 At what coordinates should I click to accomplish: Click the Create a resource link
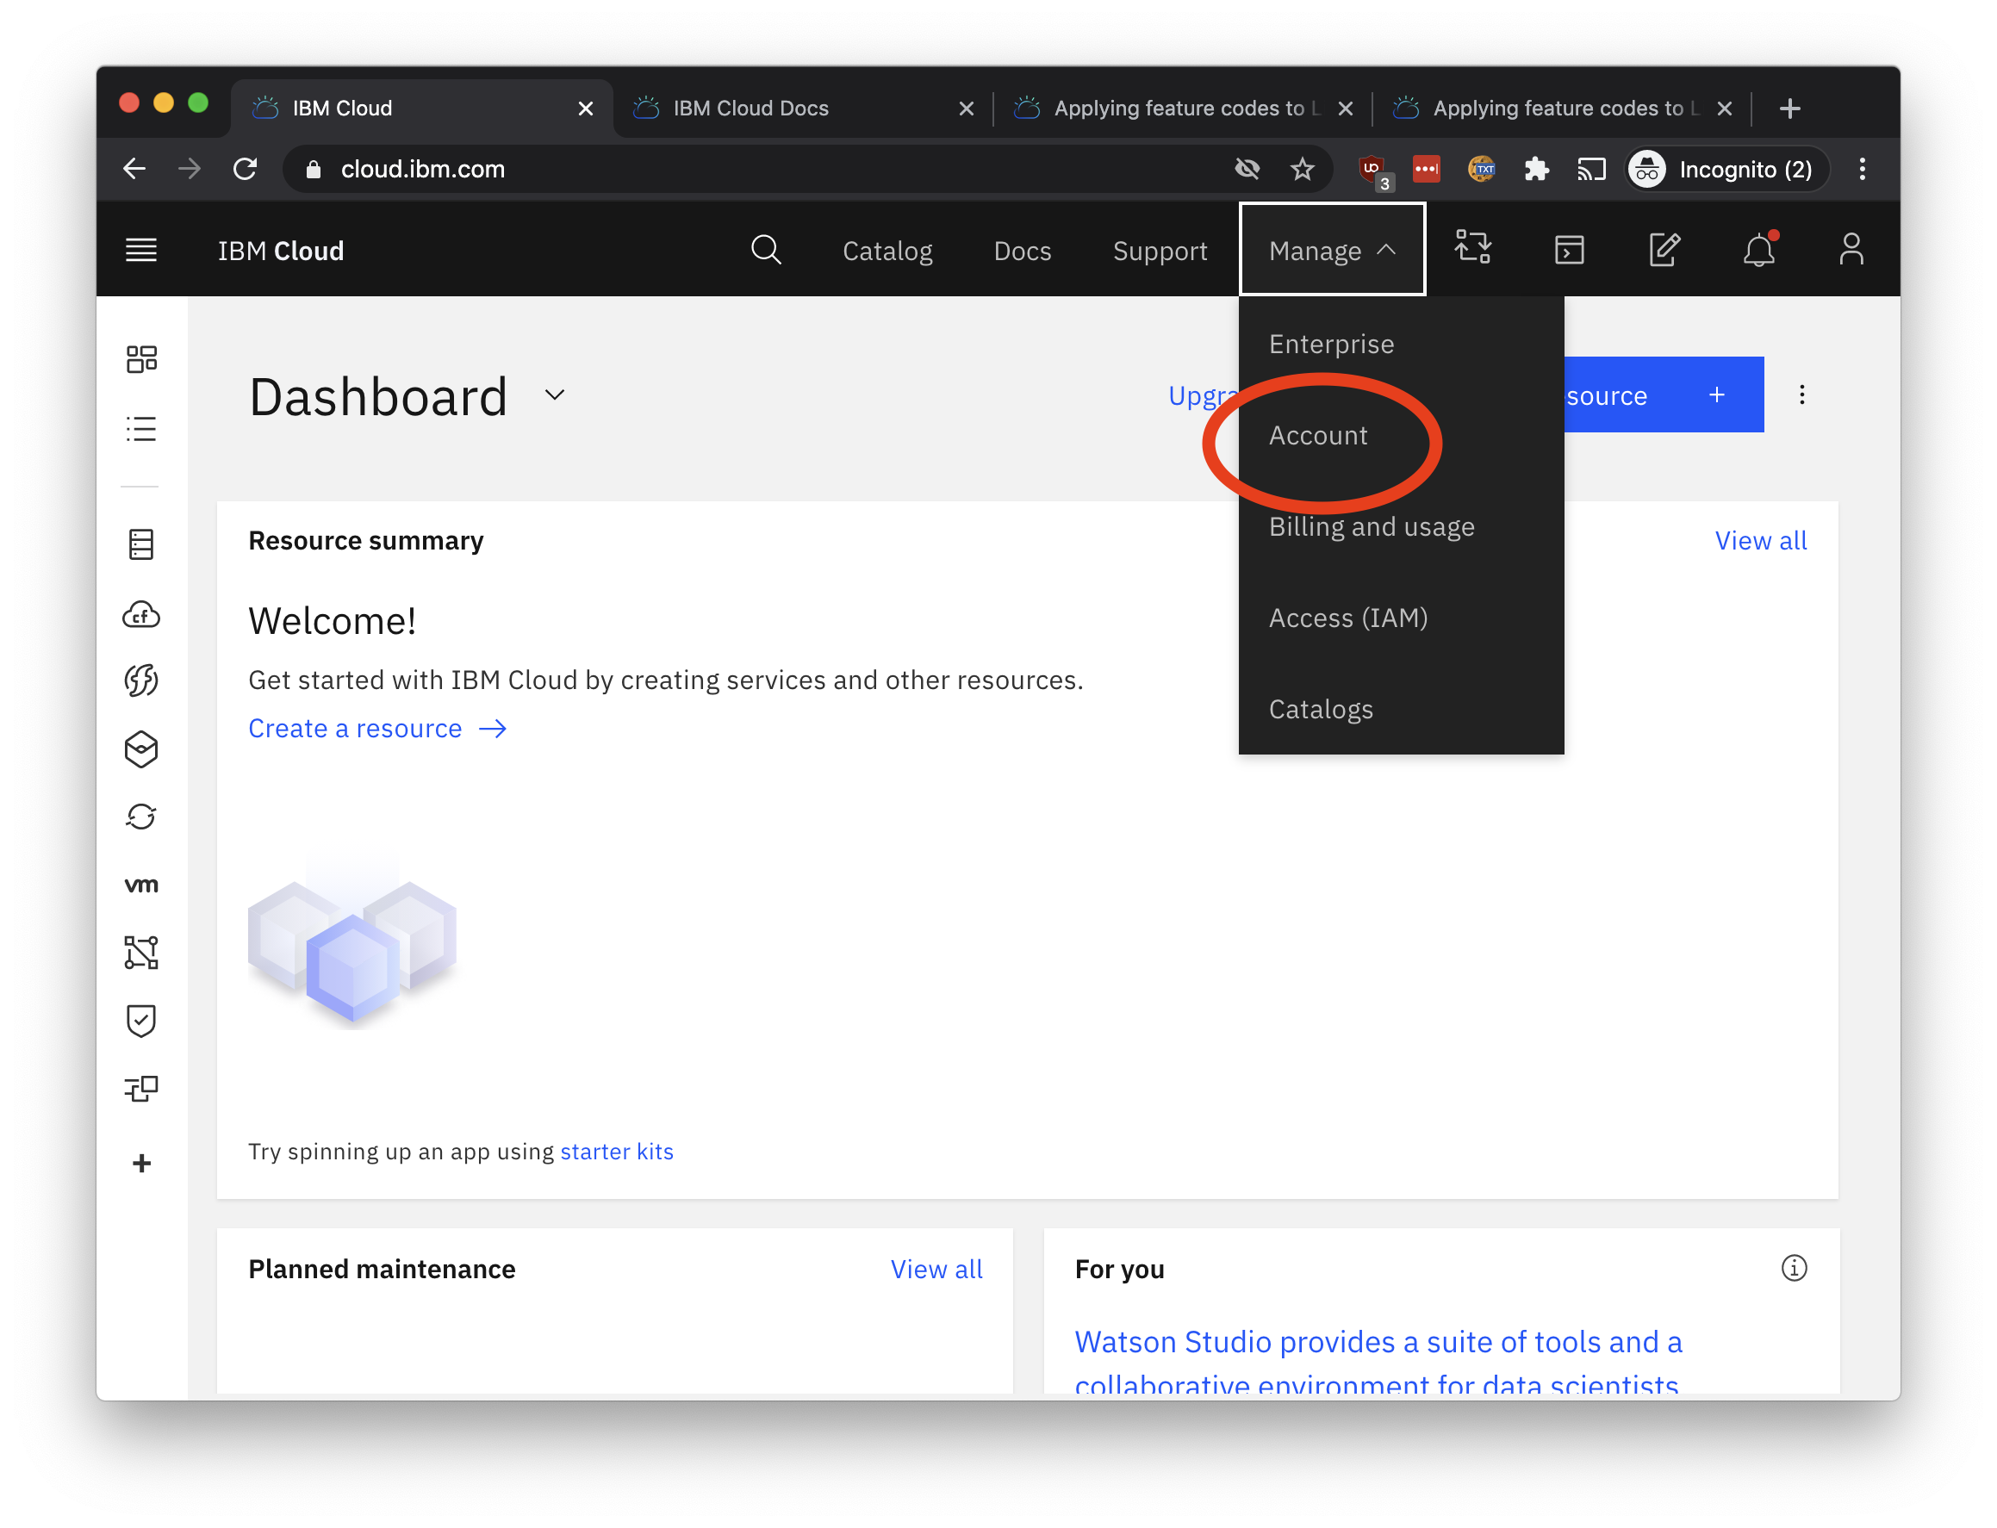(356, 728)
